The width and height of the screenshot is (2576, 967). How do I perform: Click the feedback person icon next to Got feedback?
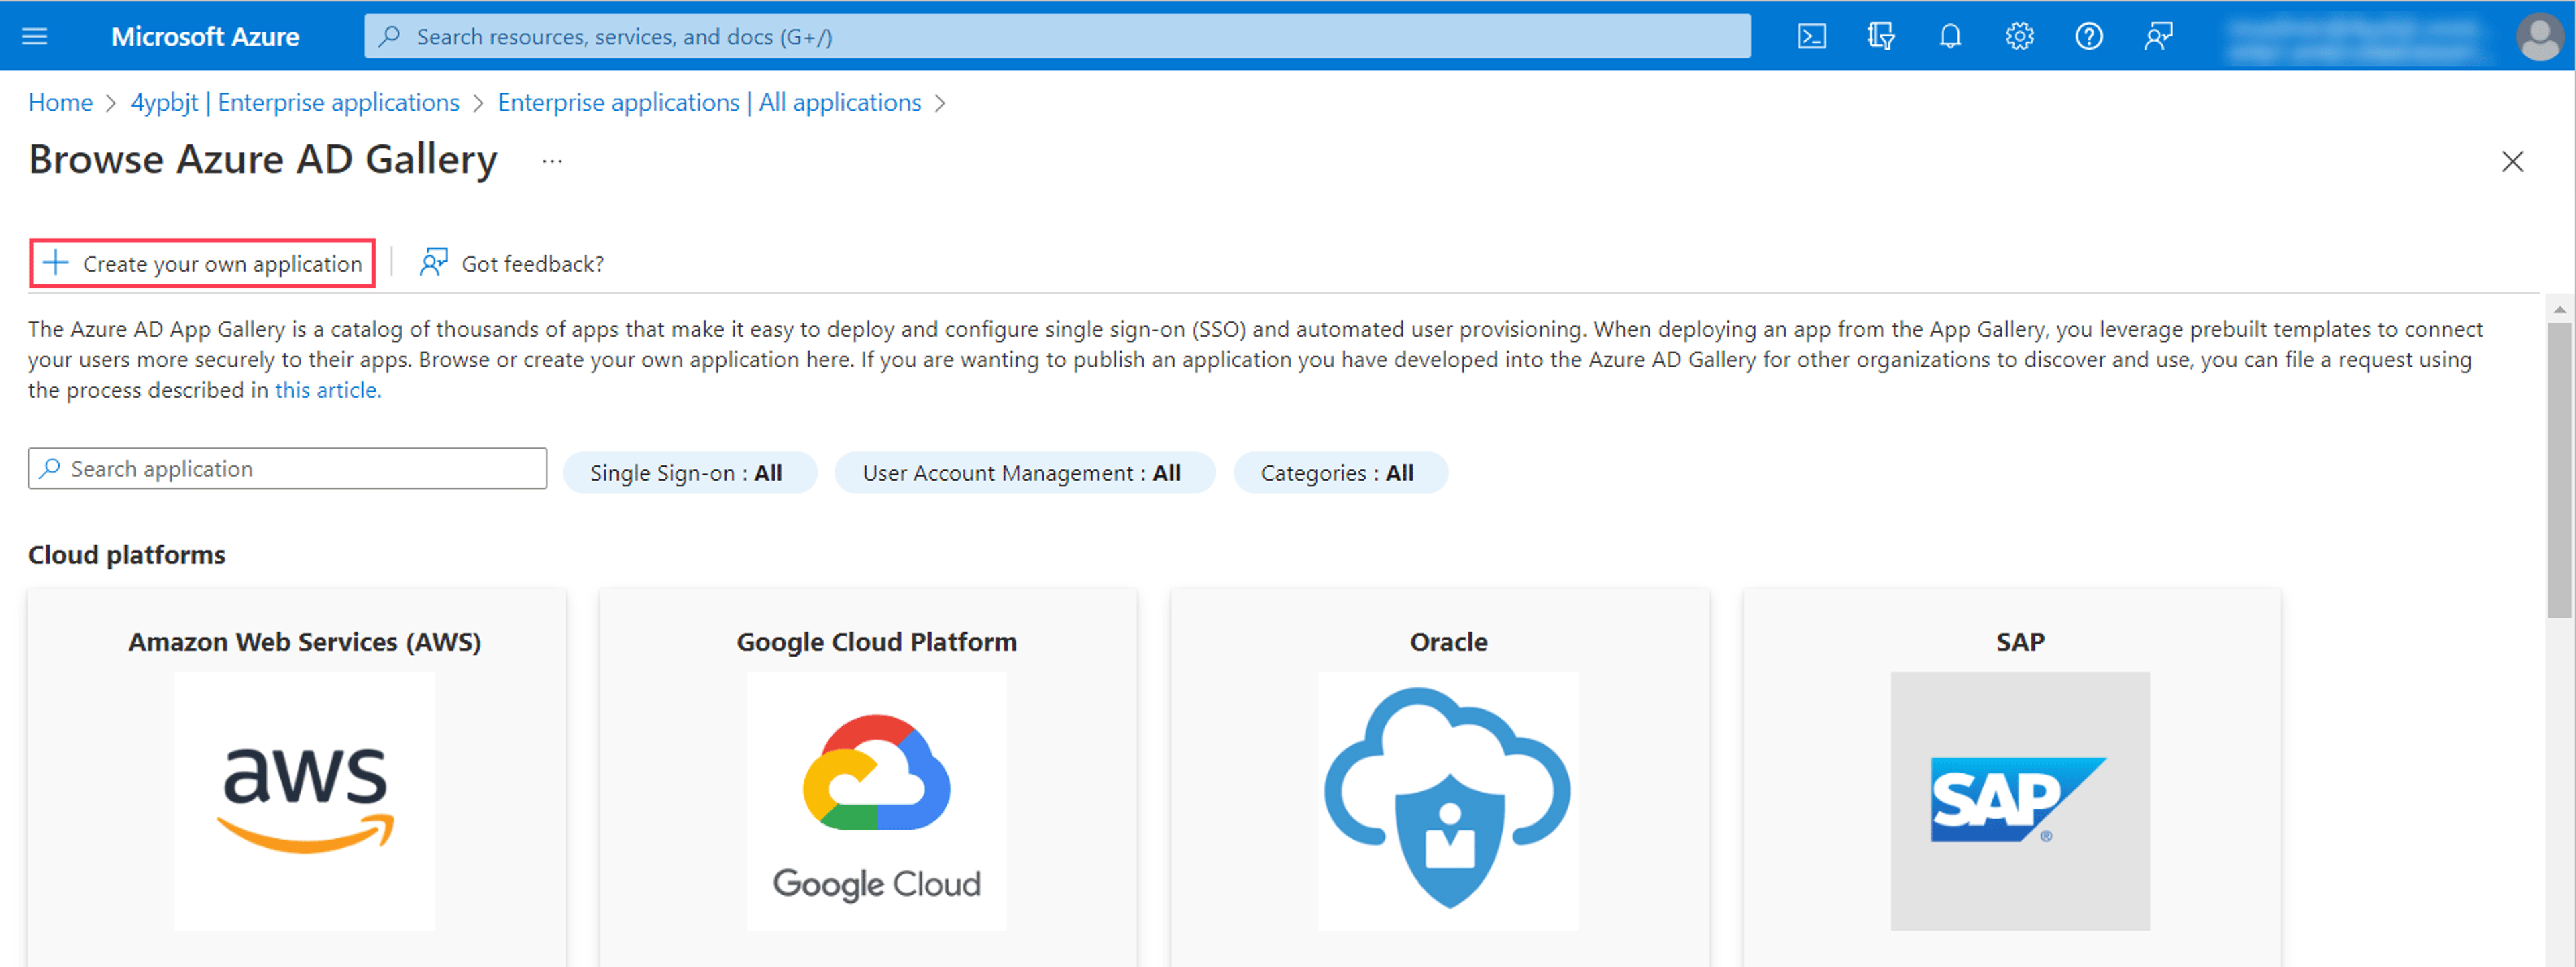click(433, 263)
